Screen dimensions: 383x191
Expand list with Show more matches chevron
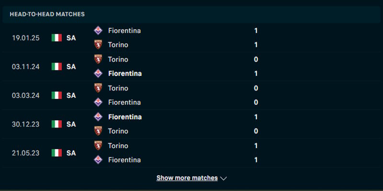pyautogui.click(x=224, y=178)
